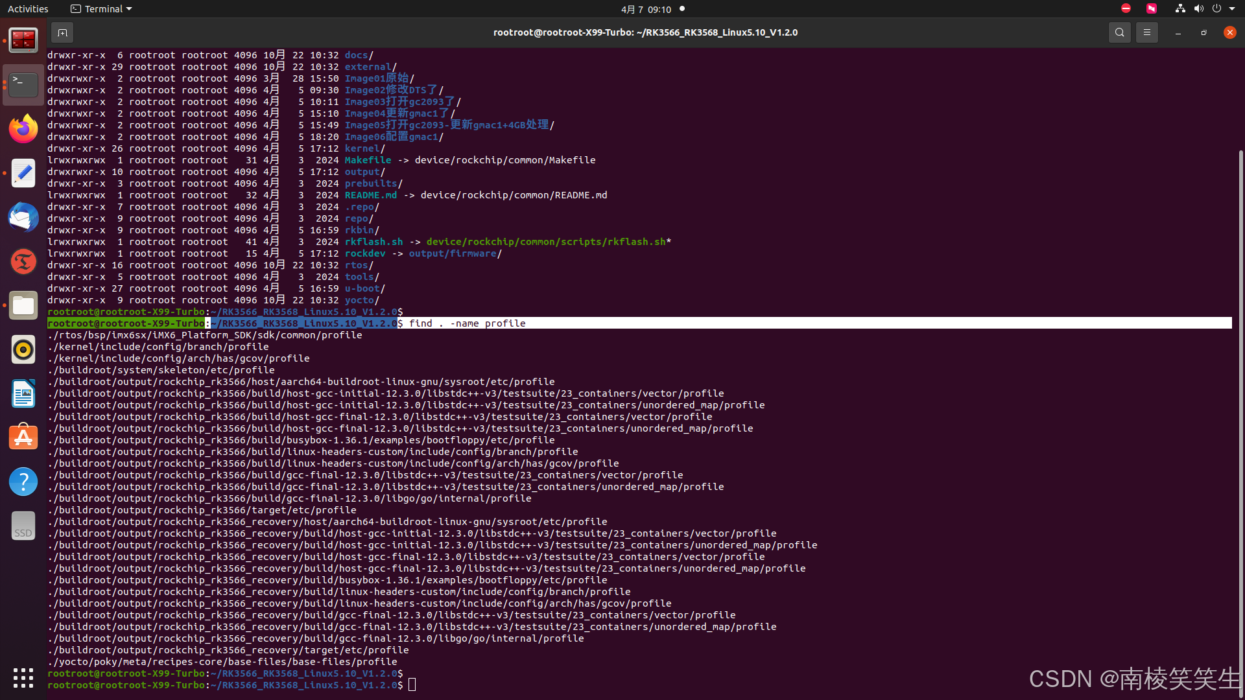The width and height of the screenshot is (1245, 700).
Task: Open the clock and calendar panel
Action: (x=646, y=9)
